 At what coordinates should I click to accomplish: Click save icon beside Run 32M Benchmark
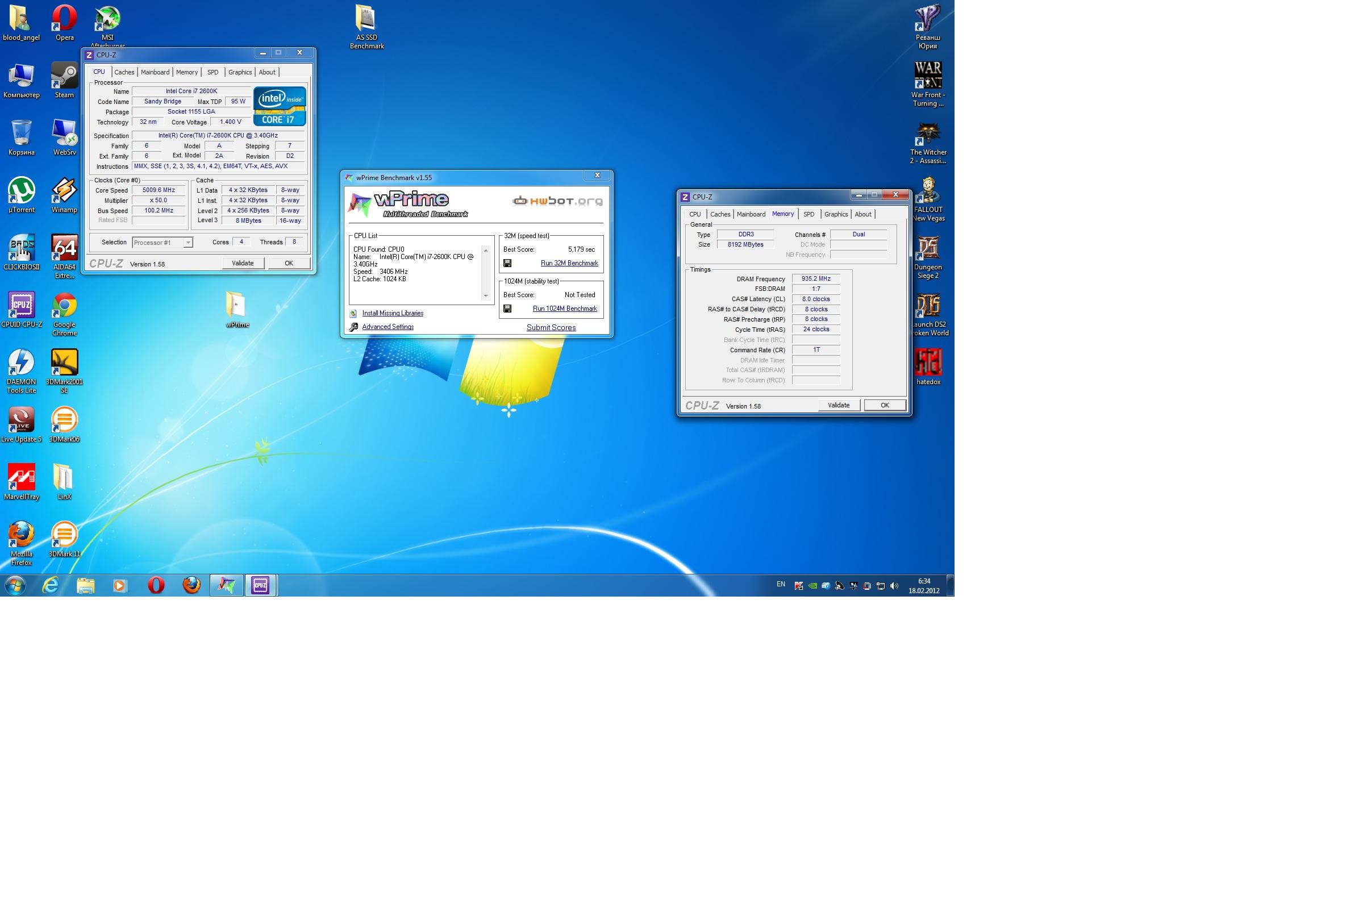[x=507, y=263]
